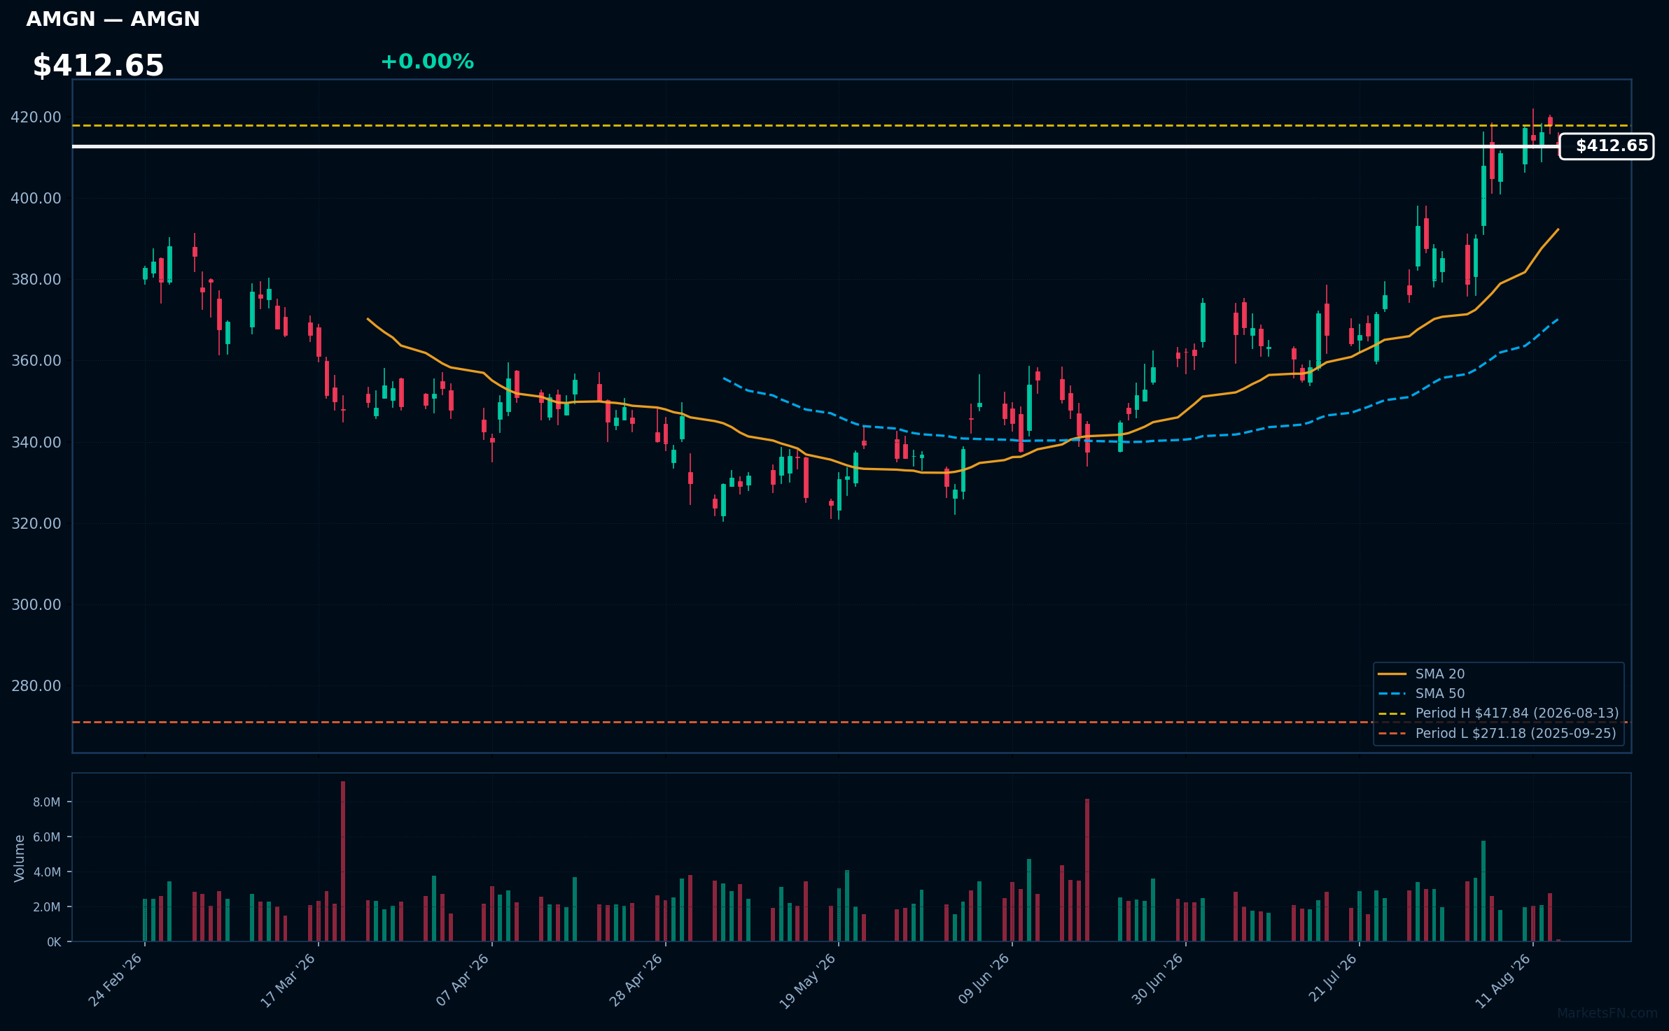Click the 19 May '26 date label
The width and height of the screenshot is (1669, 1031).
809,981
